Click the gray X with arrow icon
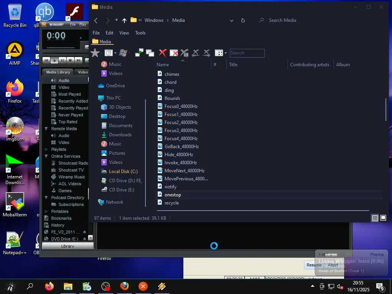392x294 pixels. (x=185, y=53)
